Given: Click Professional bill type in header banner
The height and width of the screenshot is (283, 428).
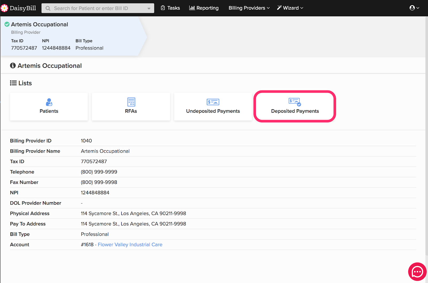Looking at the screenshot, I should 89,48.
